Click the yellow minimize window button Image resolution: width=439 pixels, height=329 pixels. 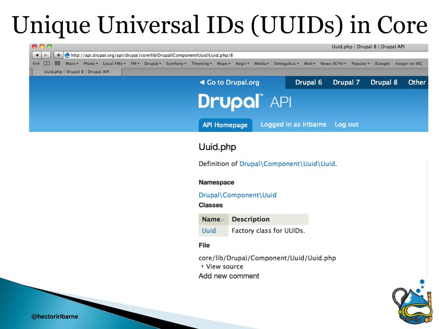point(42,46)
